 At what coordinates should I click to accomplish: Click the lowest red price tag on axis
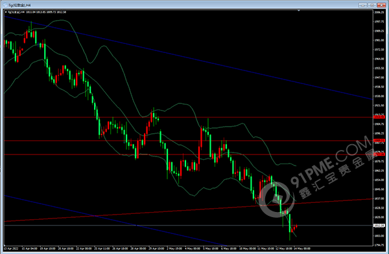pyautogui.click(x=379, y=154)
